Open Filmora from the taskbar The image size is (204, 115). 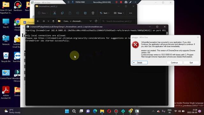point(123,111)
